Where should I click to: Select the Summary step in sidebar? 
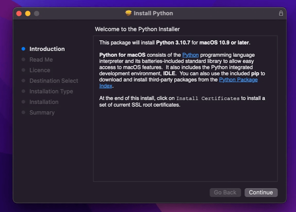42,112
